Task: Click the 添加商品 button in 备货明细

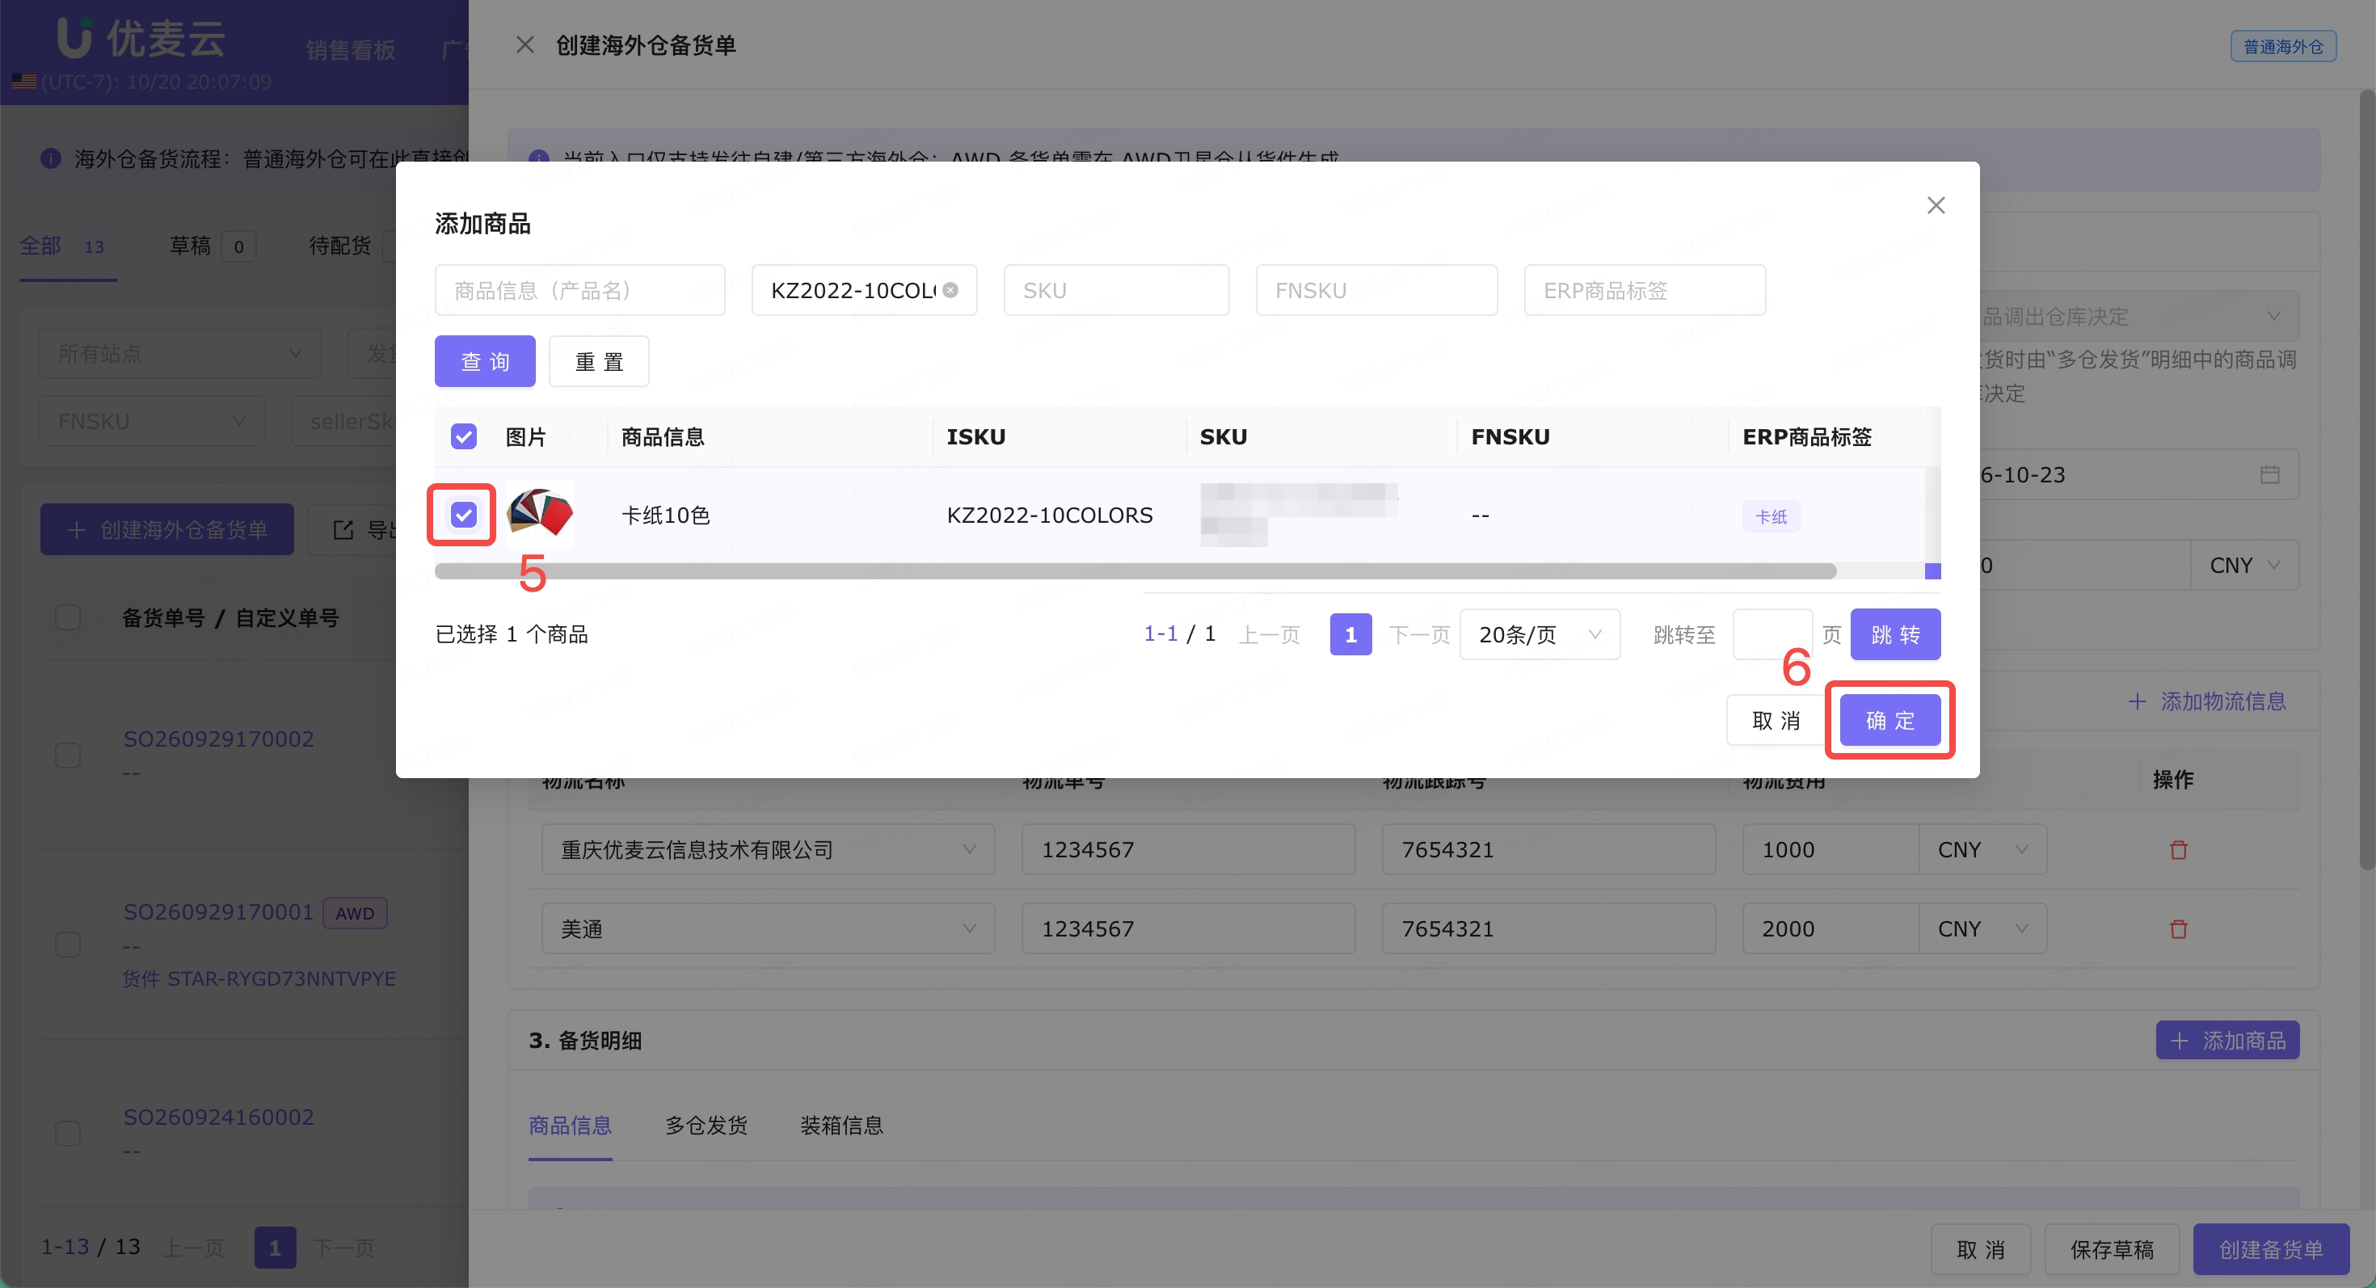Action: pos(2227,1040)
